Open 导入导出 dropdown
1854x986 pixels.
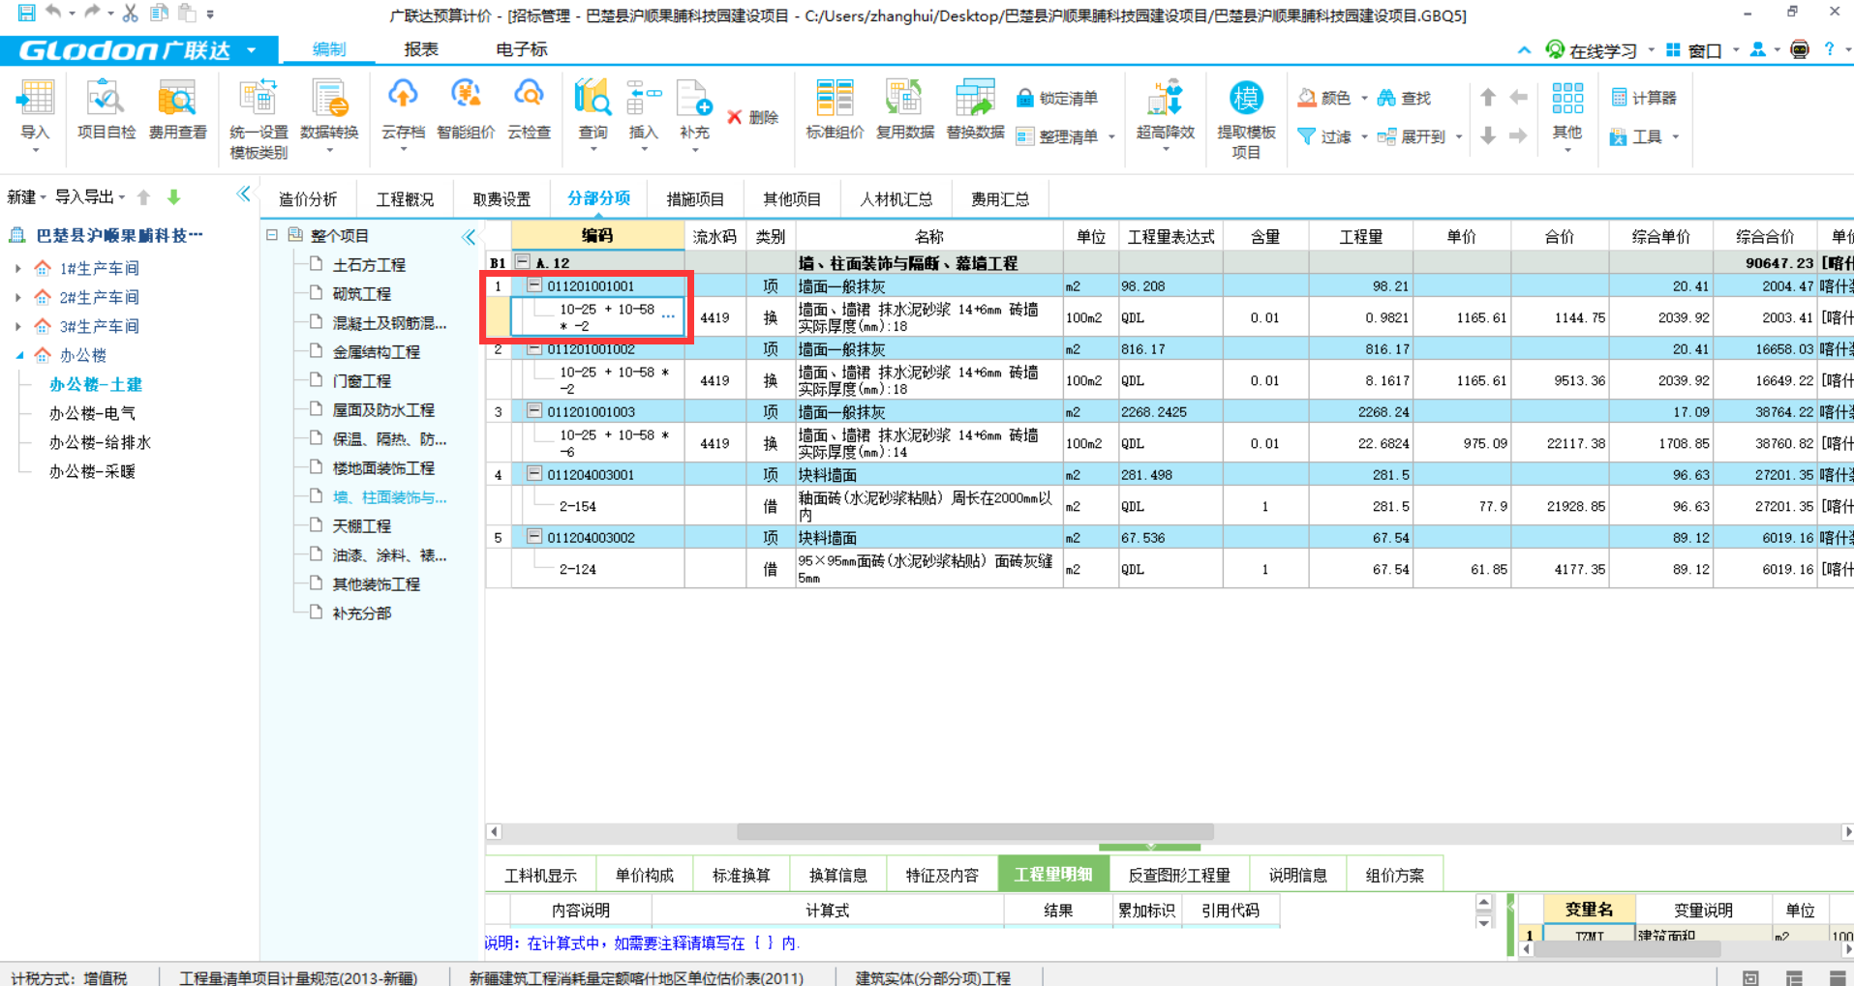pos(90,197)
